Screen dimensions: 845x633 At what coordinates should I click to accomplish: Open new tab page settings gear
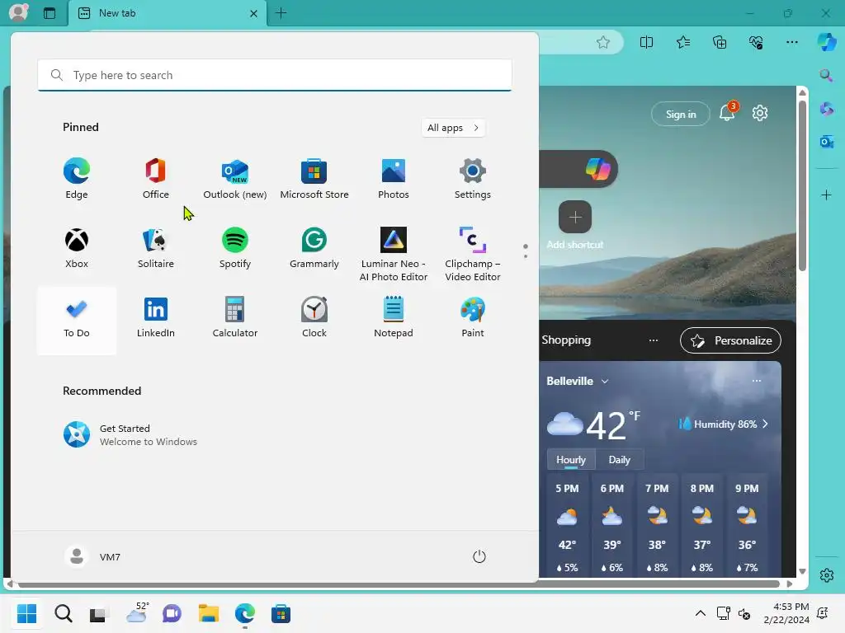(x=760, y=113)
